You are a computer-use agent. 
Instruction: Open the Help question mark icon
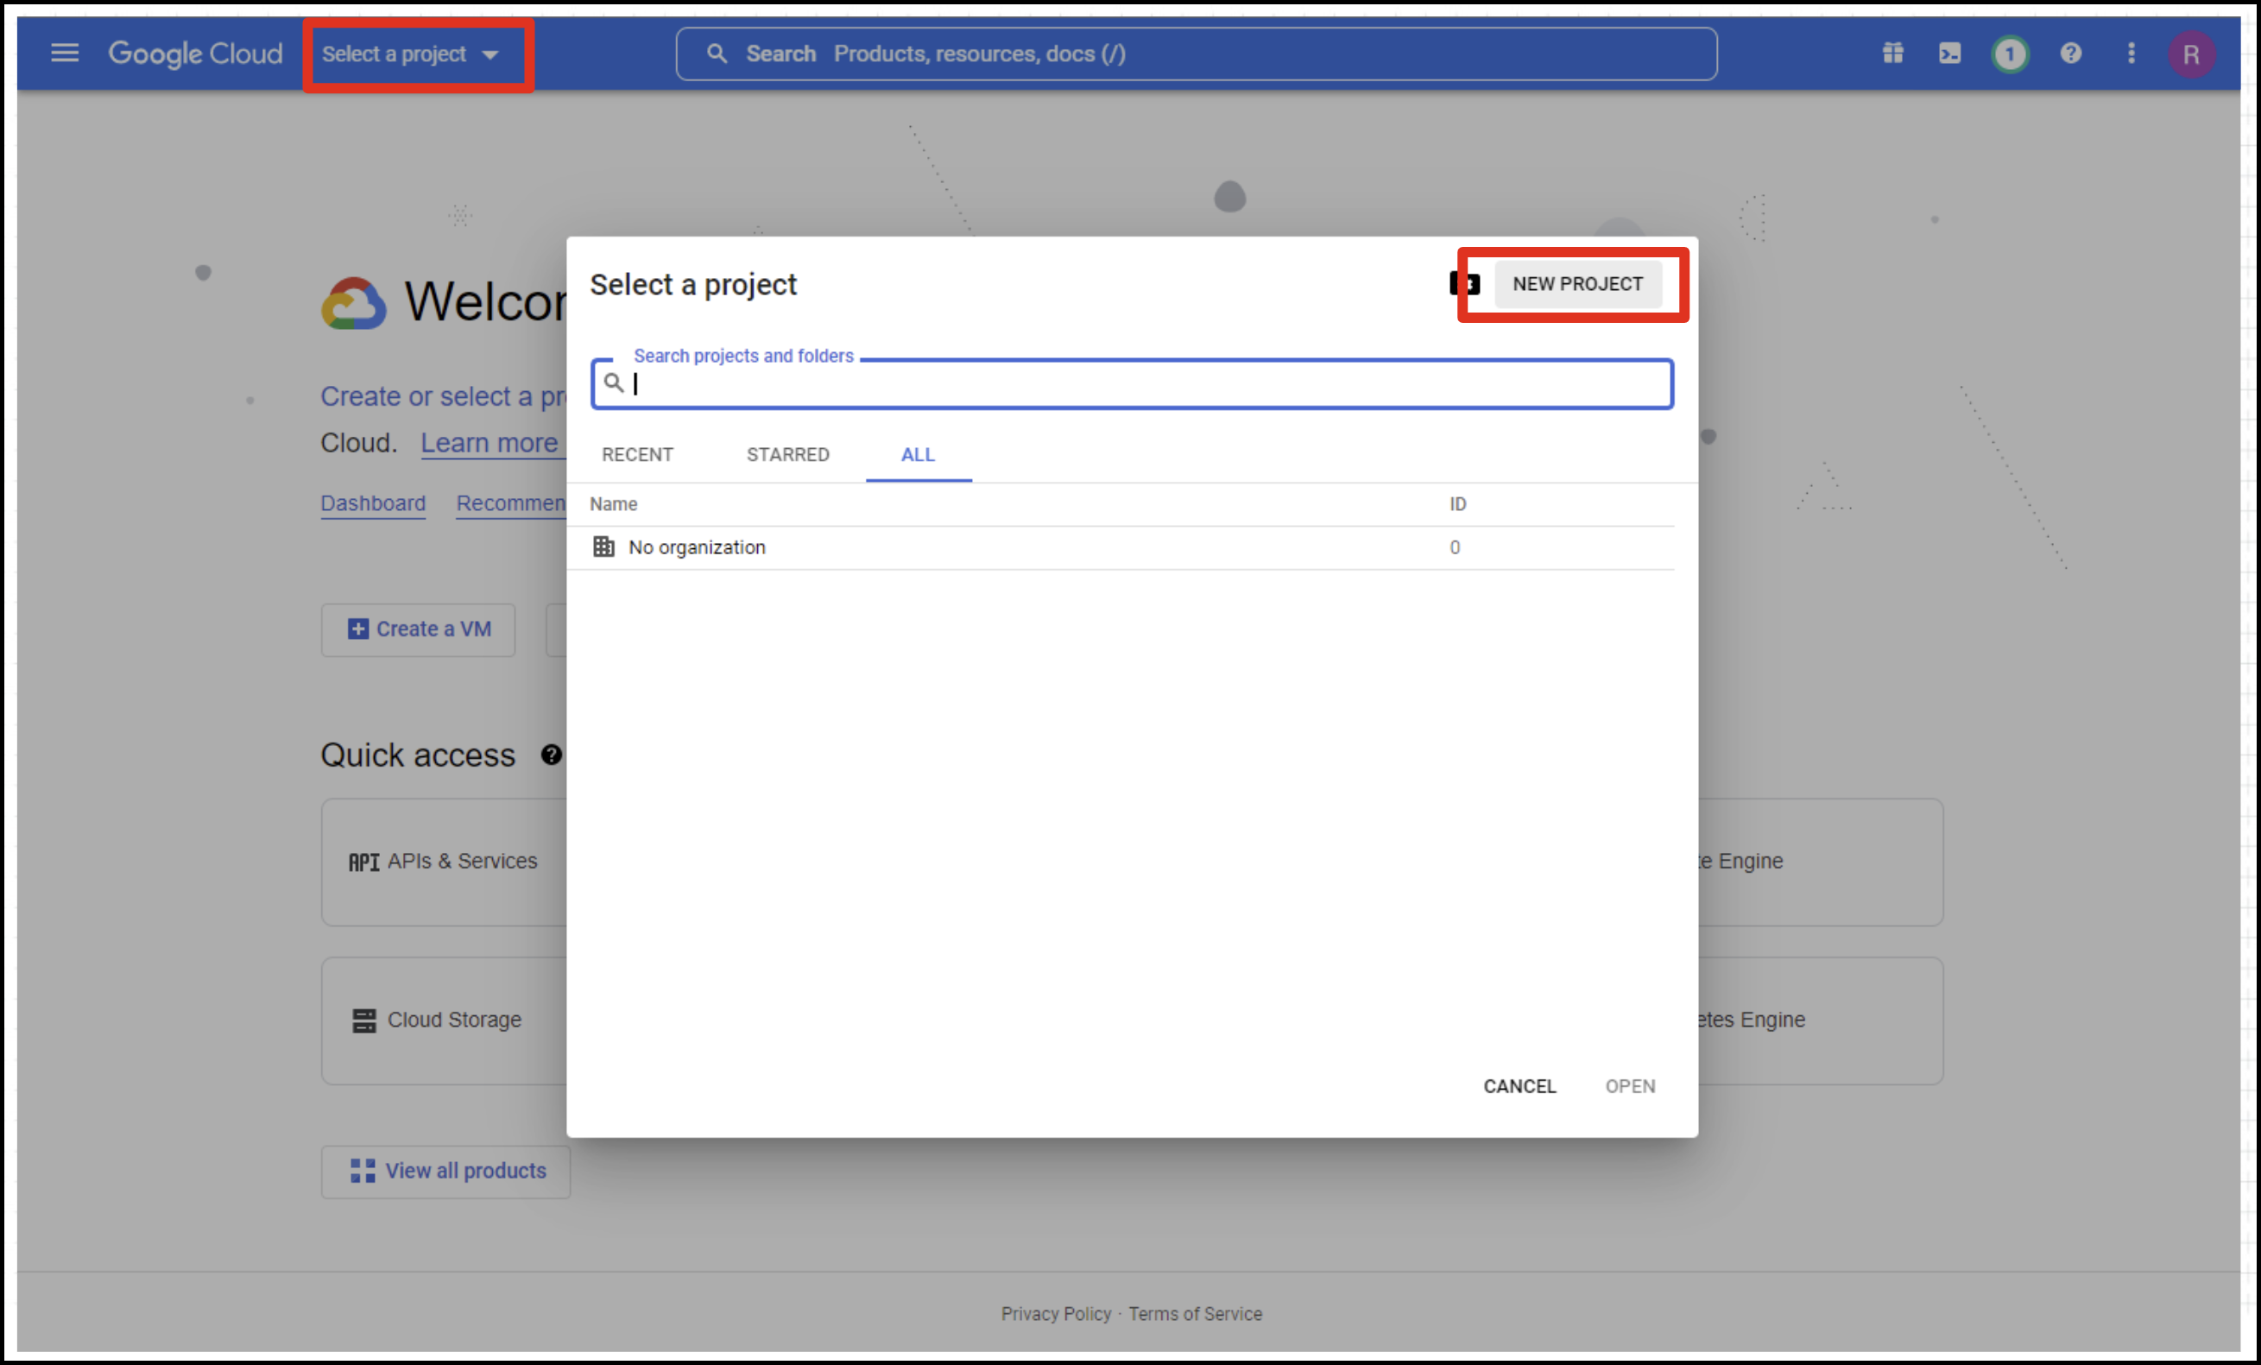pos(2070,54)
